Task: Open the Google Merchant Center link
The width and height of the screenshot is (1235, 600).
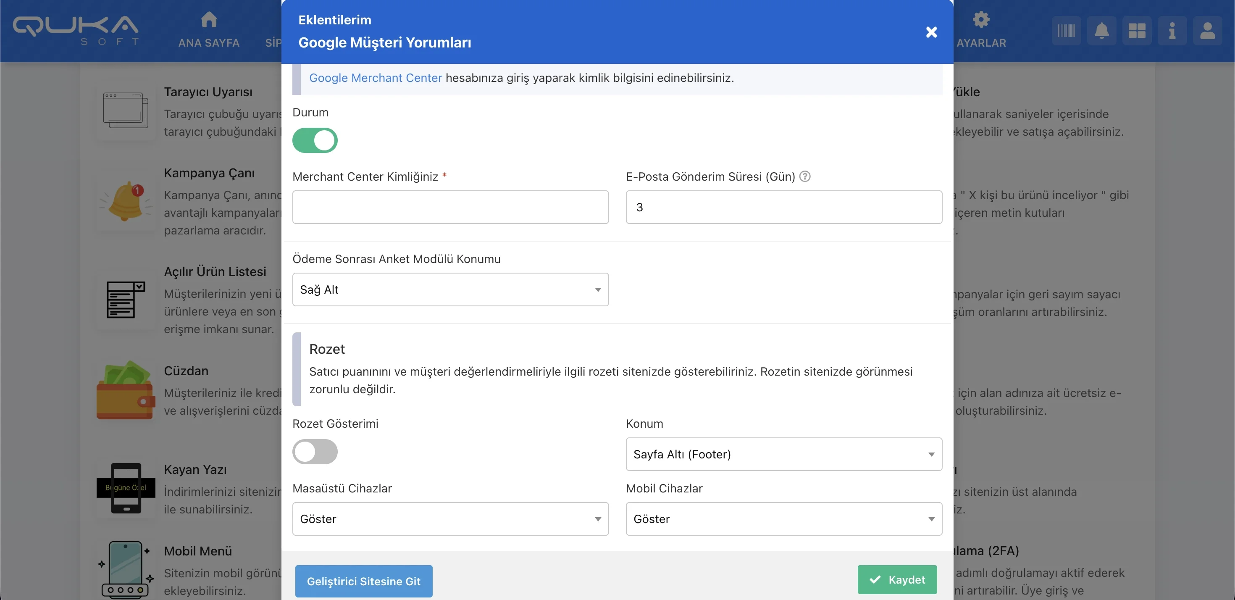Action: pos(376,78)
